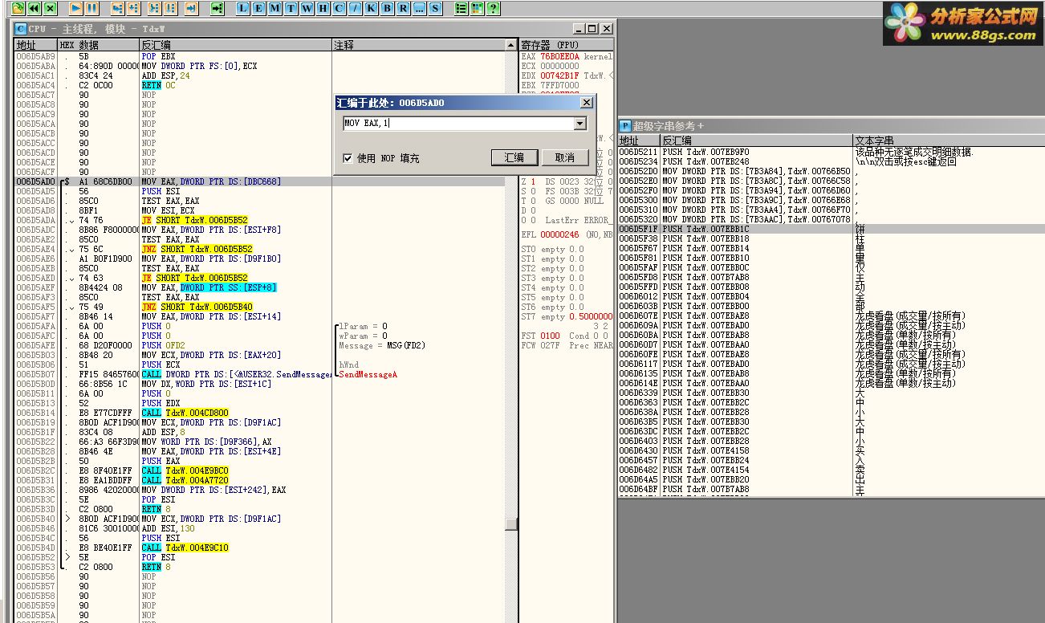1045x623 pixels.
Task: Select the CALL TdxW.004CD800 instruction
Action: click(x=185, y=413)
